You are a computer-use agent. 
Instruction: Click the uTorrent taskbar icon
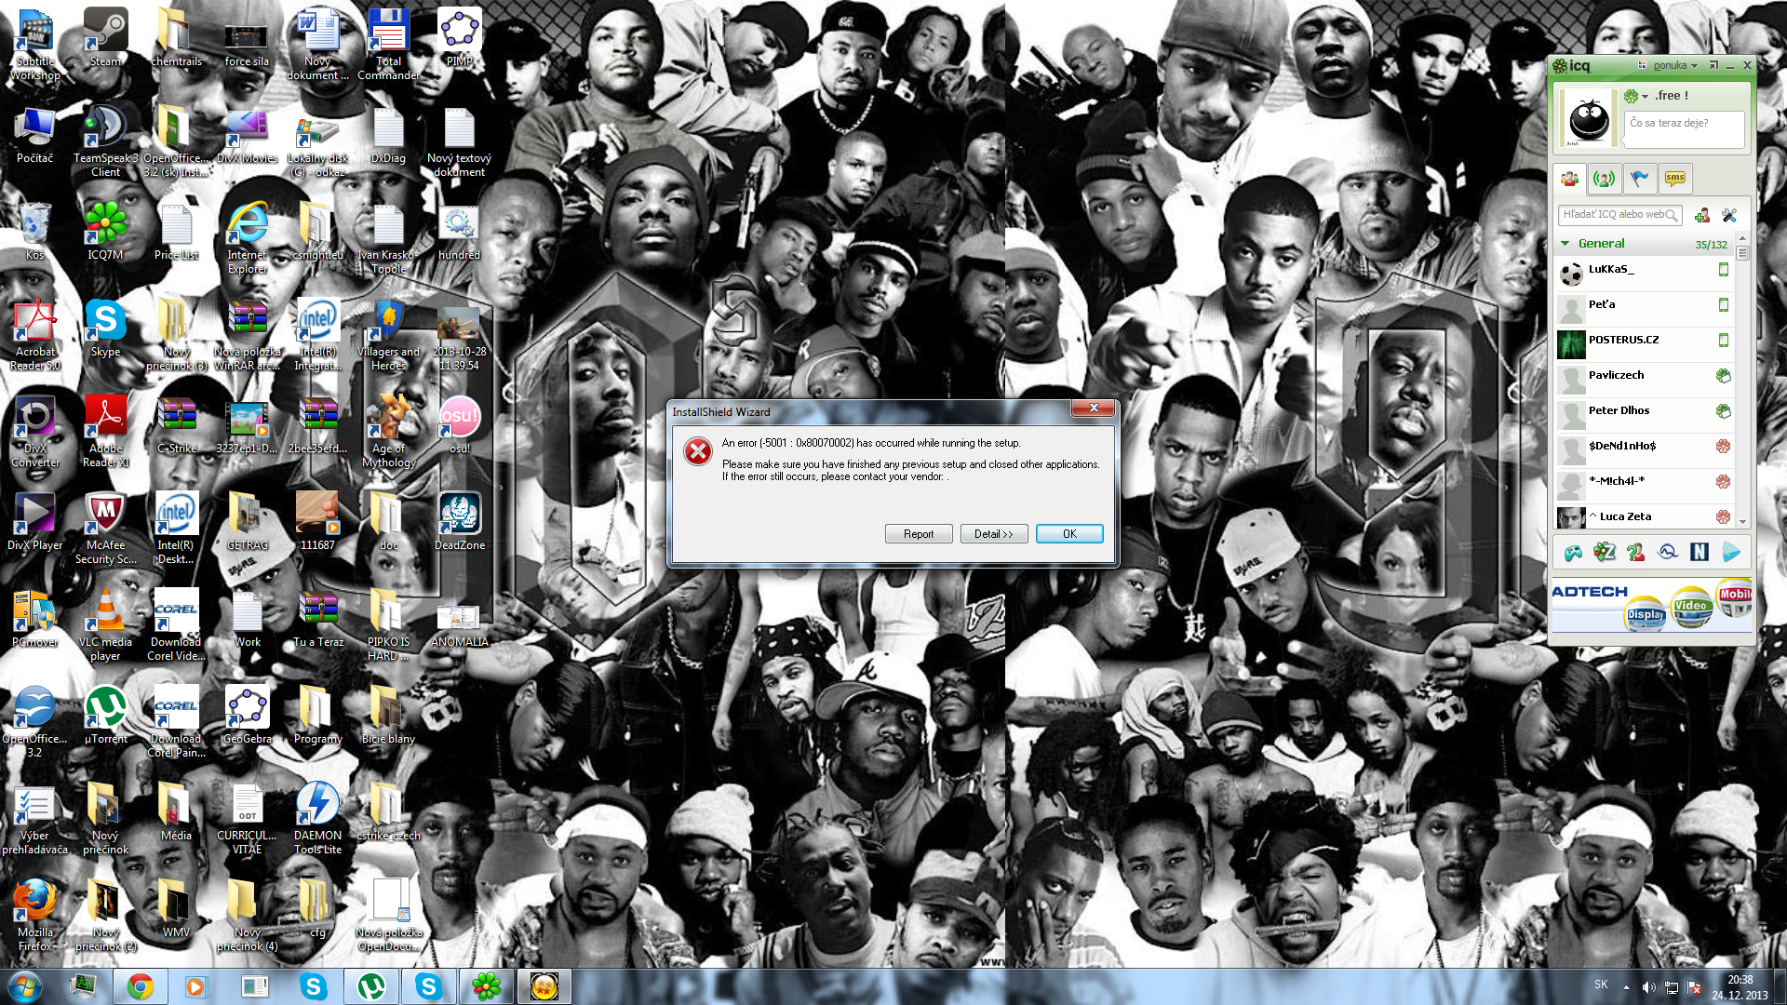[371, 986]
